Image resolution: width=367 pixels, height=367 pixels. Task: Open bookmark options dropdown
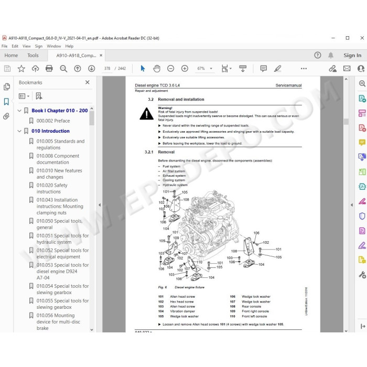(24, 96)
